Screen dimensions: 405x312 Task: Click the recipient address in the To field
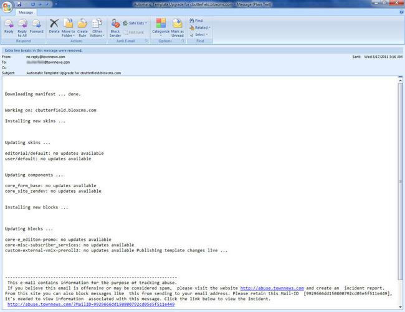[48, 62]
